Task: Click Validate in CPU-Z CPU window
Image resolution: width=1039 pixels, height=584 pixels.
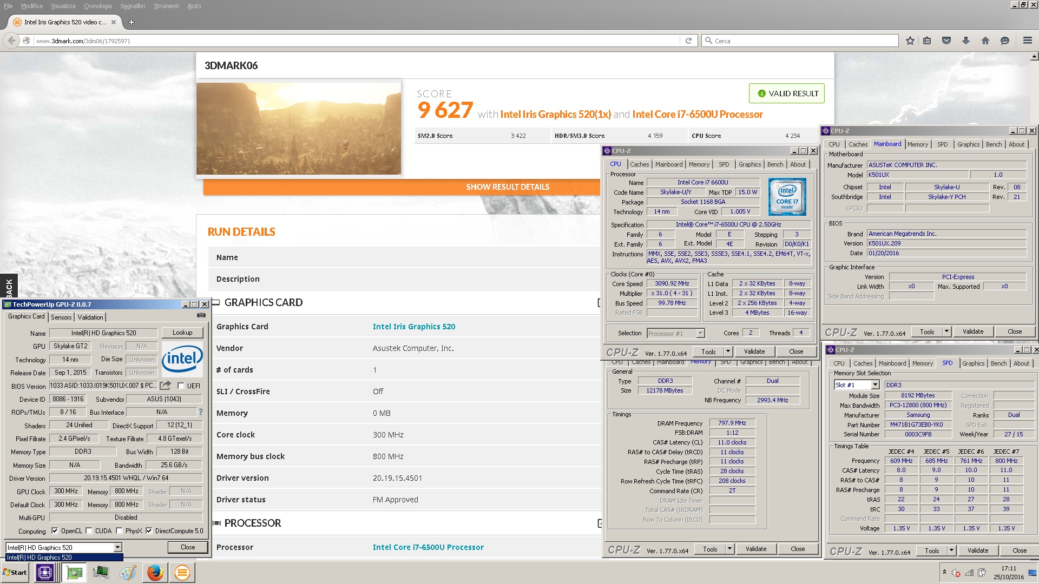Action: pos(754,351)
